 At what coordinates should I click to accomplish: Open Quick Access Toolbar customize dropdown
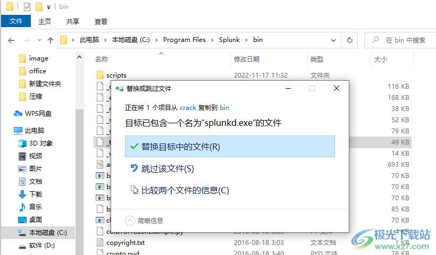click(49, 7)
